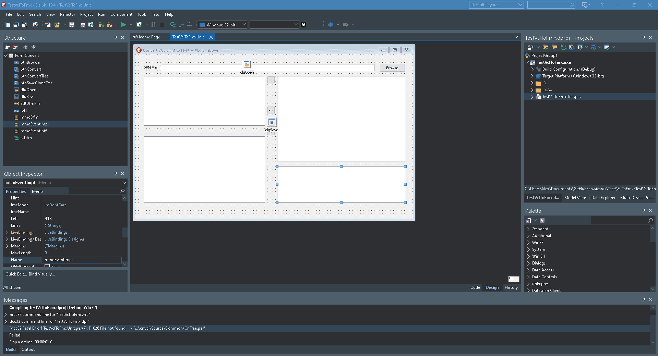Click the Projects panel green Sync icon

click(563, 47)
